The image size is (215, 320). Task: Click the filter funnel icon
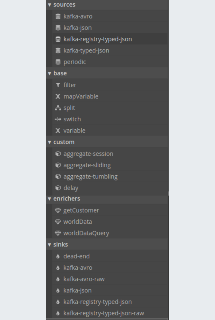tap(58, 85)
